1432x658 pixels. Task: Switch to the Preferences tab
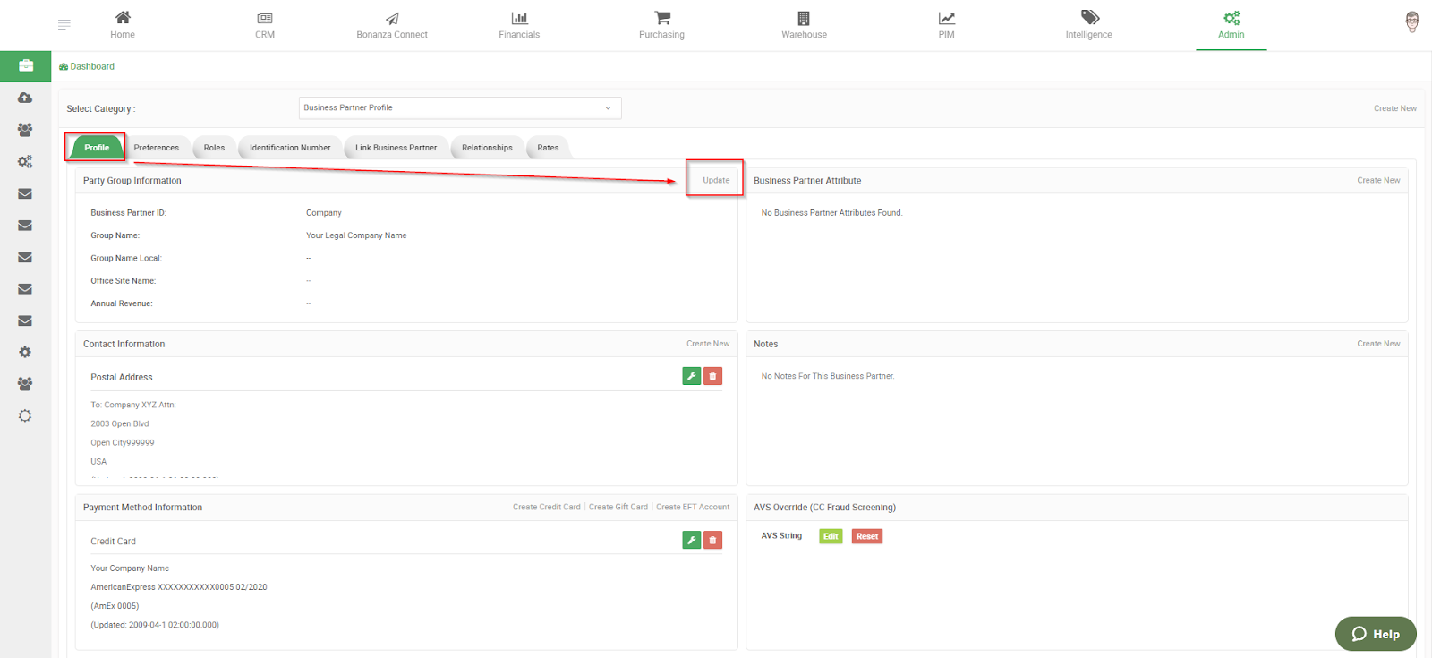[x=157, y=148]
